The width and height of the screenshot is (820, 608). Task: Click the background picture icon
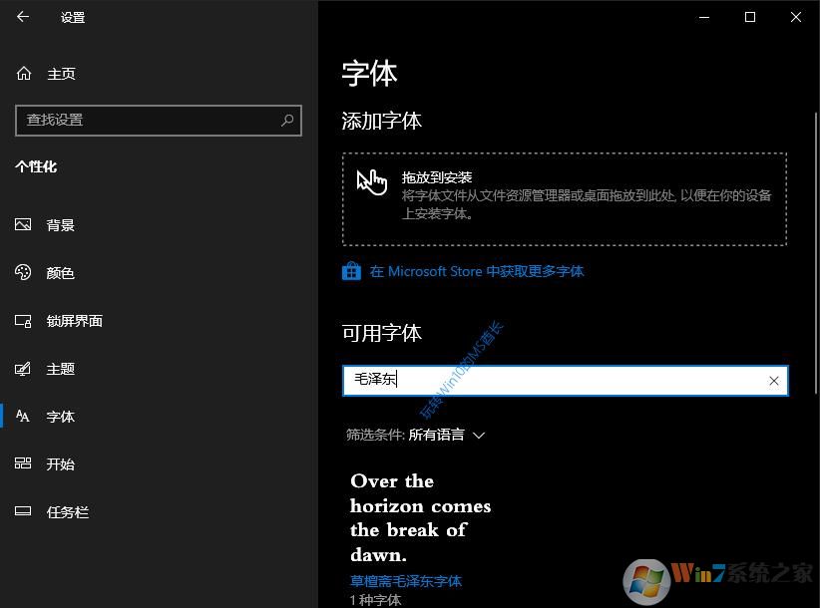[x=23, y=224]
